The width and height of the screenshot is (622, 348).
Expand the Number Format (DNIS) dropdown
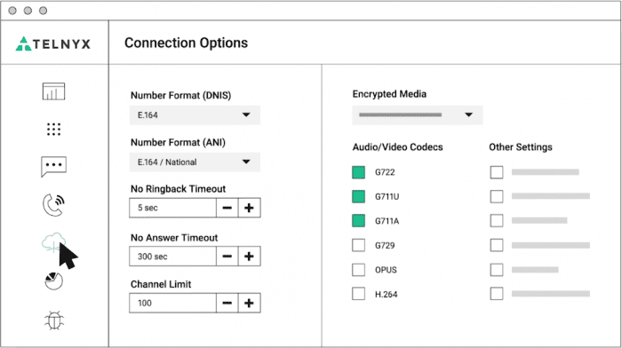(x=195, y=115)
